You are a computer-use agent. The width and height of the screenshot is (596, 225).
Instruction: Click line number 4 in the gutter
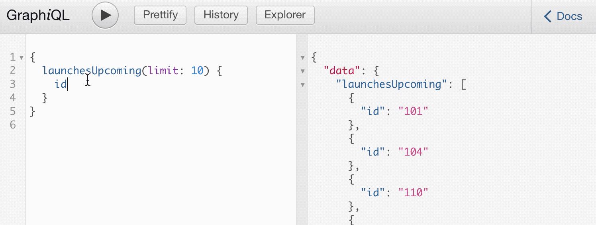click(x=13, y=98)
